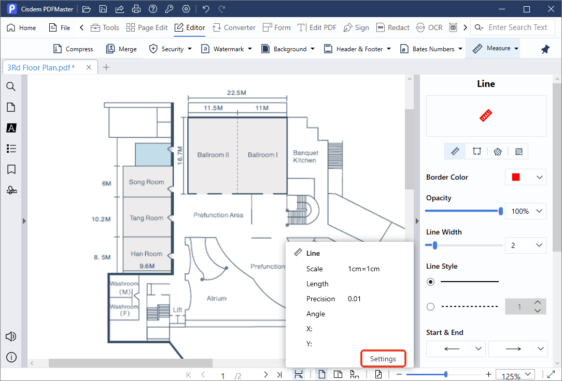The image size is (562, 381).
Task: Click the Share icon in title bar
Action: coord(120,9)
